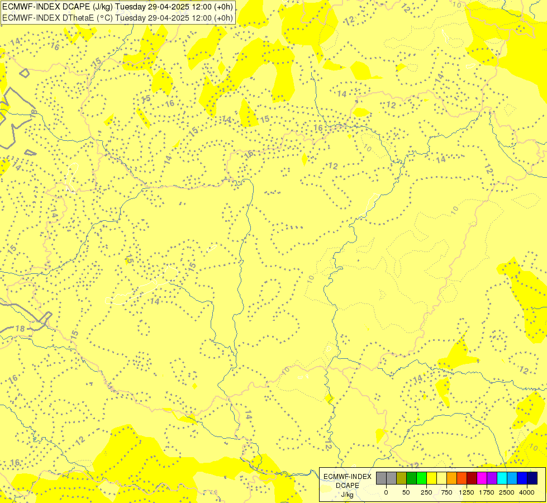Click the ECMWF-INDEX DThetaE (°C) title line
Viewport: 547px width, 503px height.
117,18
